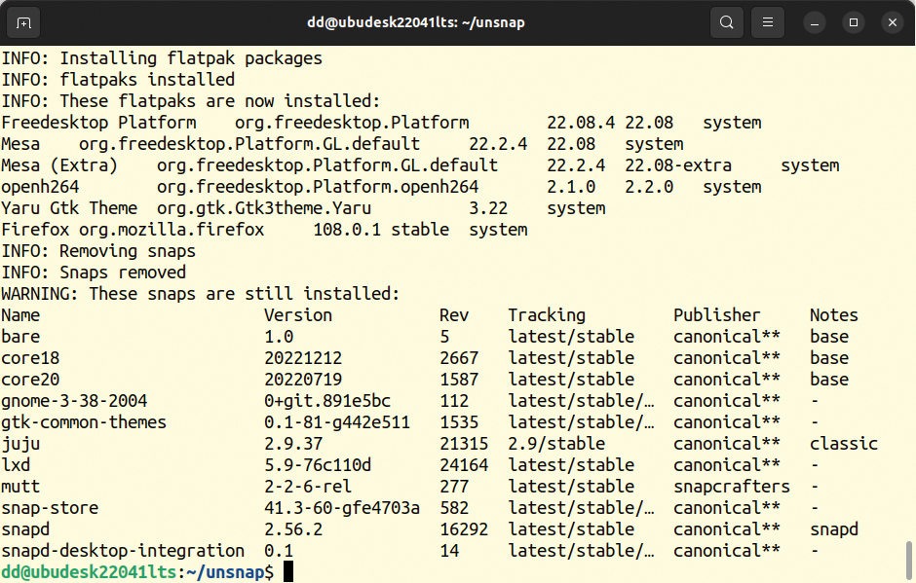This screenshot has width=916, height=583.
Task: Click the command prompt cursor block
Action: pyautogui.click(x=288, y=572)
